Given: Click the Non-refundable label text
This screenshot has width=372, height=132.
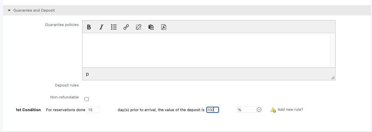Looking at the screenshot, I should coord(64,97).
